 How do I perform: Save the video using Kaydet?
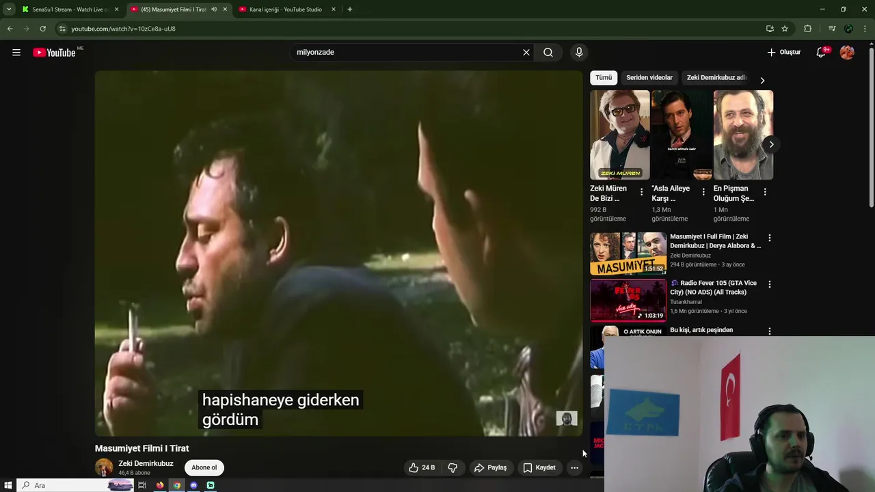pyautogui.click(x=539, y=467)
